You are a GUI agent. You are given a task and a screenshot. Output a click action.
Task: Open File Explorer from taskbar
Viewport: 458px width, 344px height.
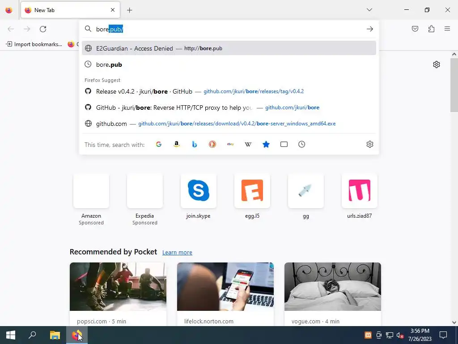55,335
